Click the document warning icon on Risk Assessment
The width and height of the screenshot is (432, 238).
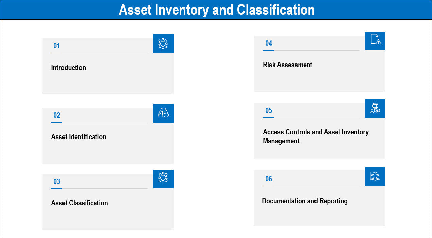pyautogui.click(x=375, y=41)
